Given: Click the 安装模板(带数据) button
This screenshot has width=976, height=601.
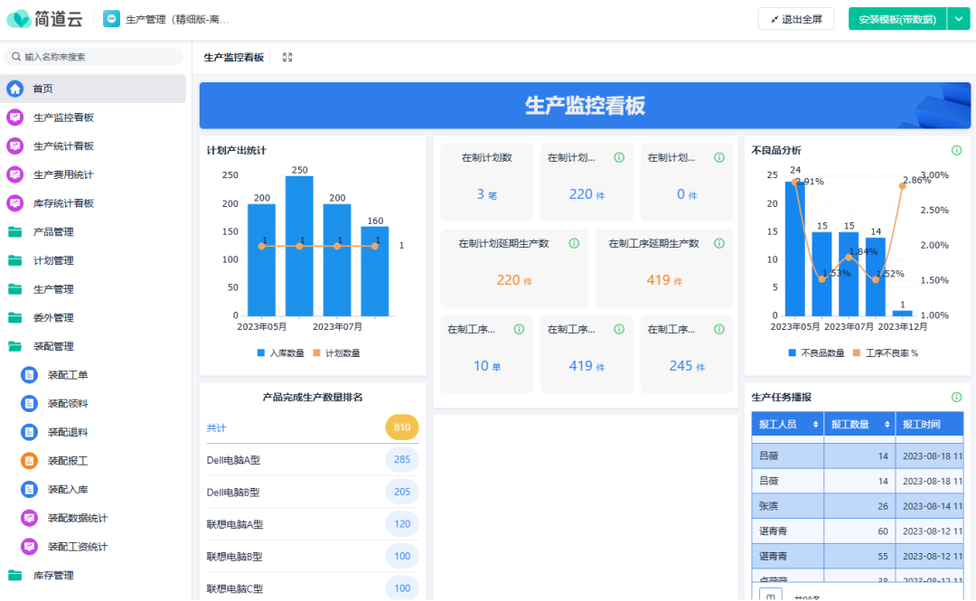Looking at the screenshot, I should 896,19.
